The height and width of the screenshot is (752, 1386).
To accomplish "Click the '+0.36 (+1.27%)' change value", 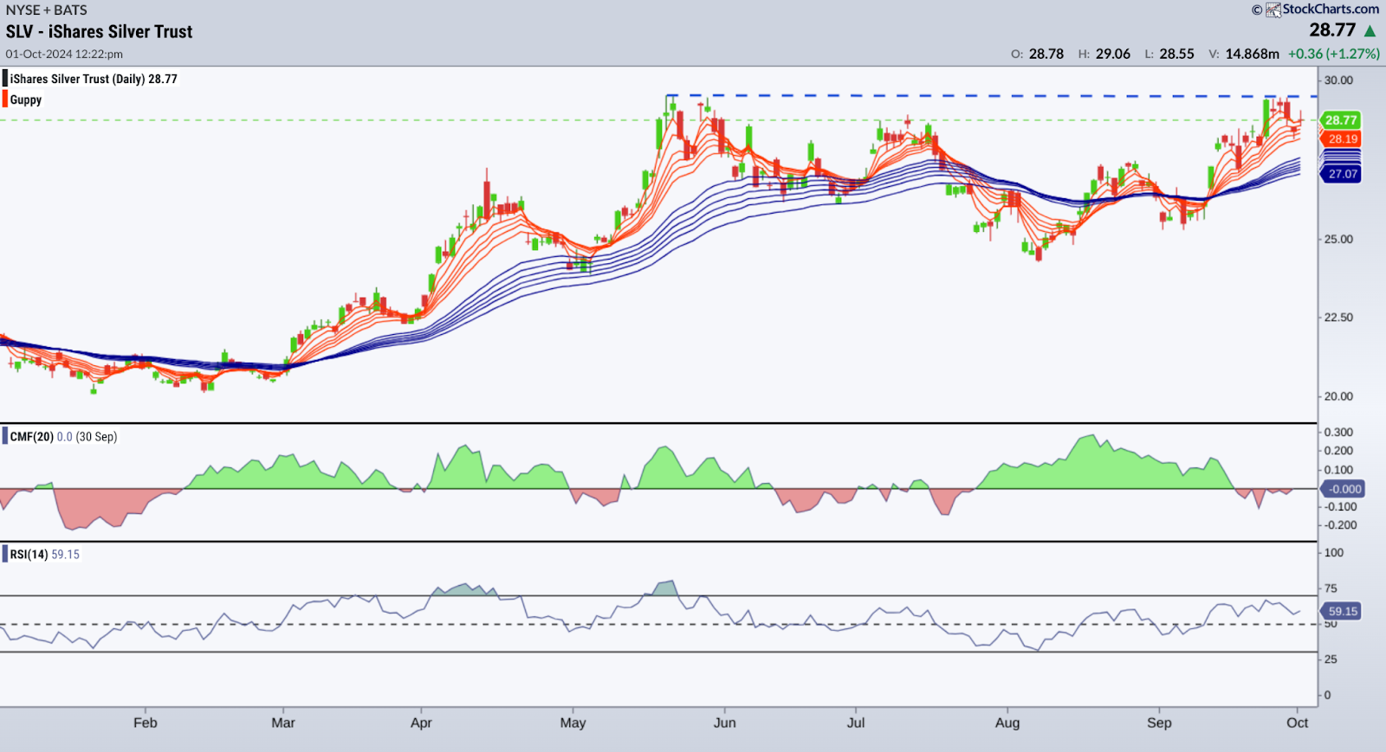I will click(x=1333, y=54).
